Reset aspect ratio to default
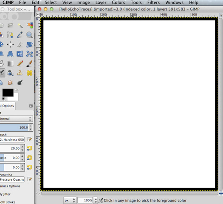The width and height of the screenshot is (223, 204). [29, 158]
